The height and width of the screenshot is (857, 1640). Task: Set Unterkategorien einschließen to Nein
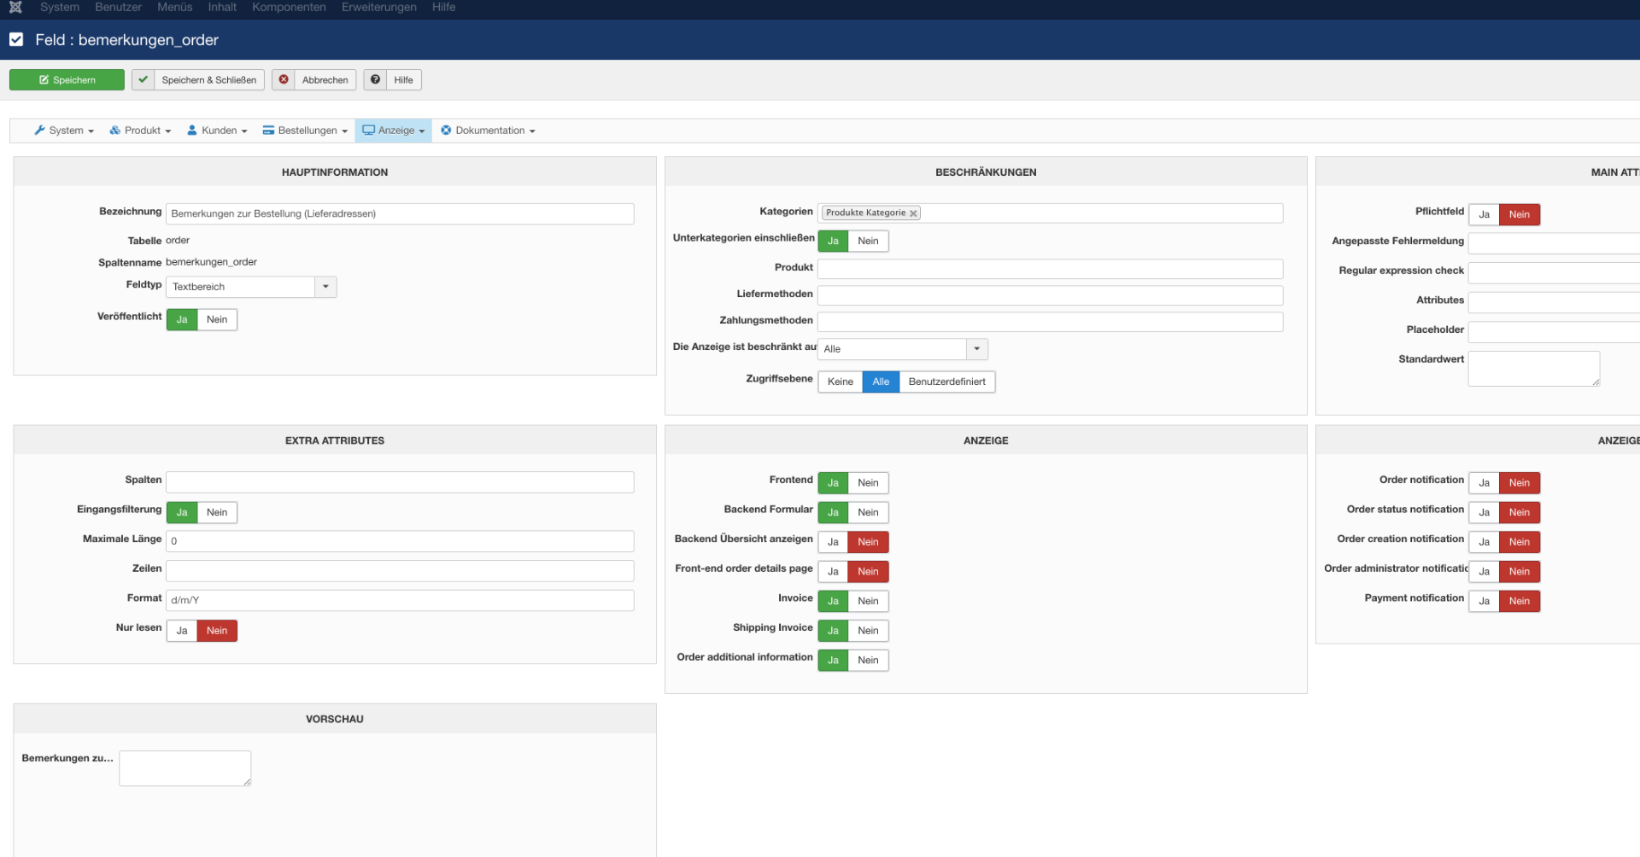868,242
